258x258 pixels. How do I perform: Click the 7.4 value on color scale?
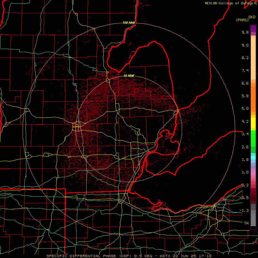(x=245, y=71)
